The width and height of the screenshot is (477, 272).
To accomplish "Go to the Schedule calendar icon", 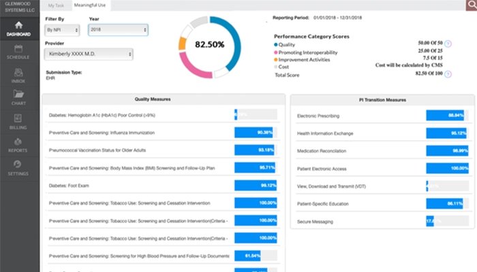I will point(18,52).
